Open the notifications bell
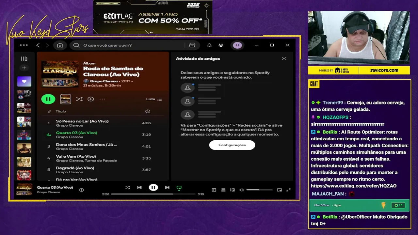Viewport: 418px width, 235px height. click(209, 45)
